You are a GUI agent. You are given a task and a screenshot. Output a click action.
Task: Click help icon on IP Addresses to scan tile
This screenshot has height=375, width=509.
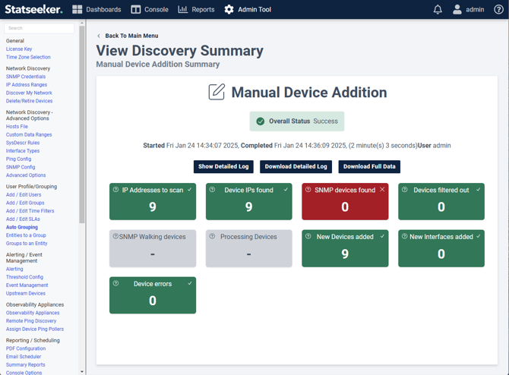[x=116, y=190]
